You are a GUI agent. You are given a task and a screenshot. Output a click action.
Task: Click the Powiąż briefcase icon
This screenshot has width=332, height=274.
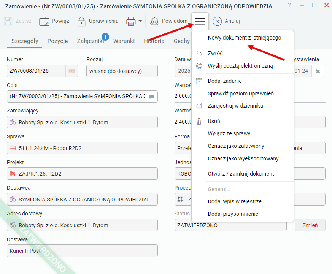point(44,21)
